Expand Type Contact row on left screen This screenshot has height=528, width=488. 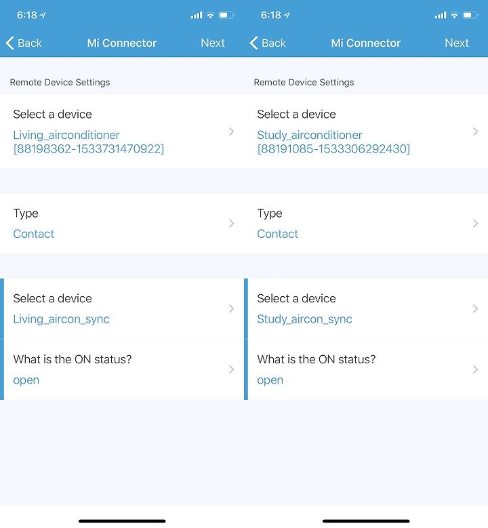tap(122, 224)
